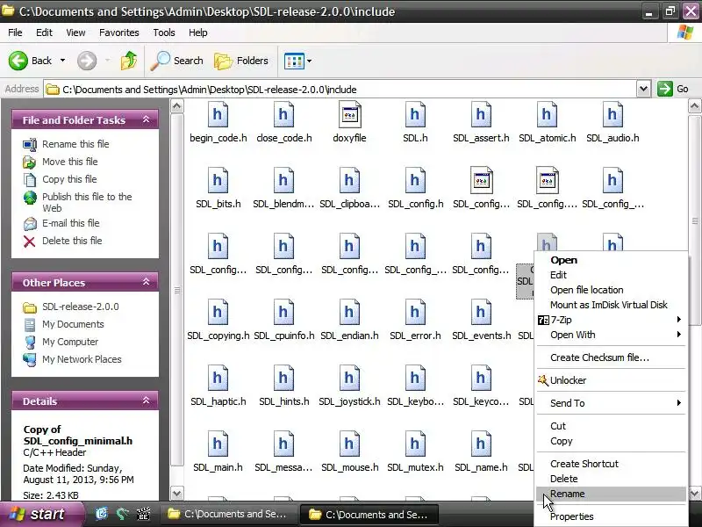The image size is (702, 527).
Task: Open the Favorites menu
Action: coord(119,32)
